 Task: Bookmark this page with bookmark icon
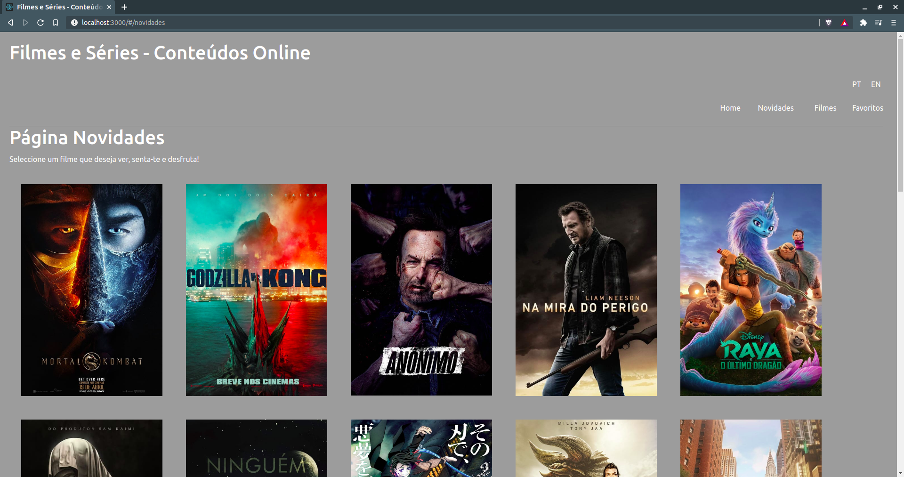tap(56, 23)
